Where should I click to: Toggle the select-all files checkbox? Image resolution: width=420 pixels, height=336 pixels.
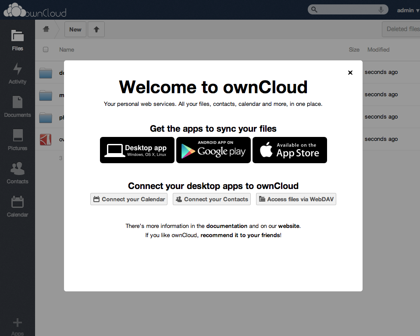(46, 49)
